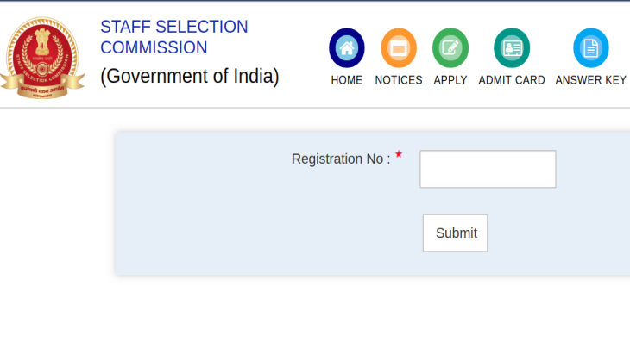
Task: Open the blue ANSWER KEY document icon
Action: pyautogui.click(x=591, y=47)
